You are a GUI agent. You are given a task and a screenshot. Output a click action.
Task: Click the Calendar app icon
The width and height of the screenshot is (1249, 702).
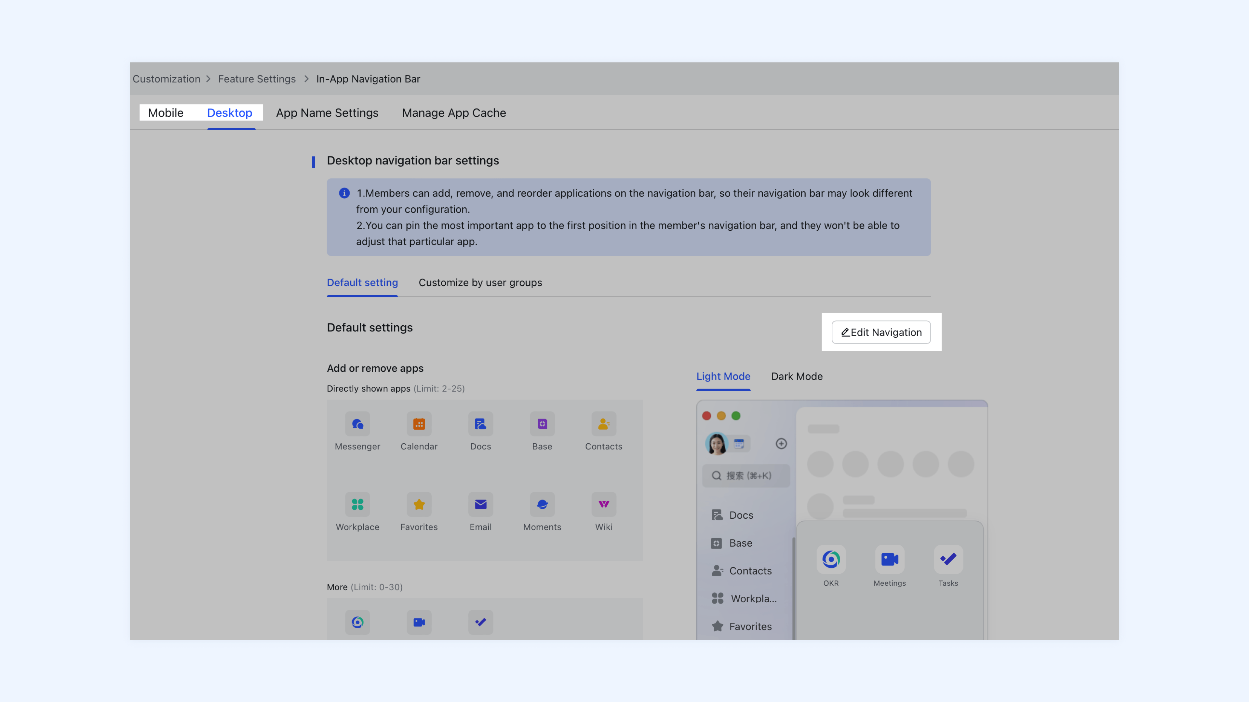coord(419,424)
